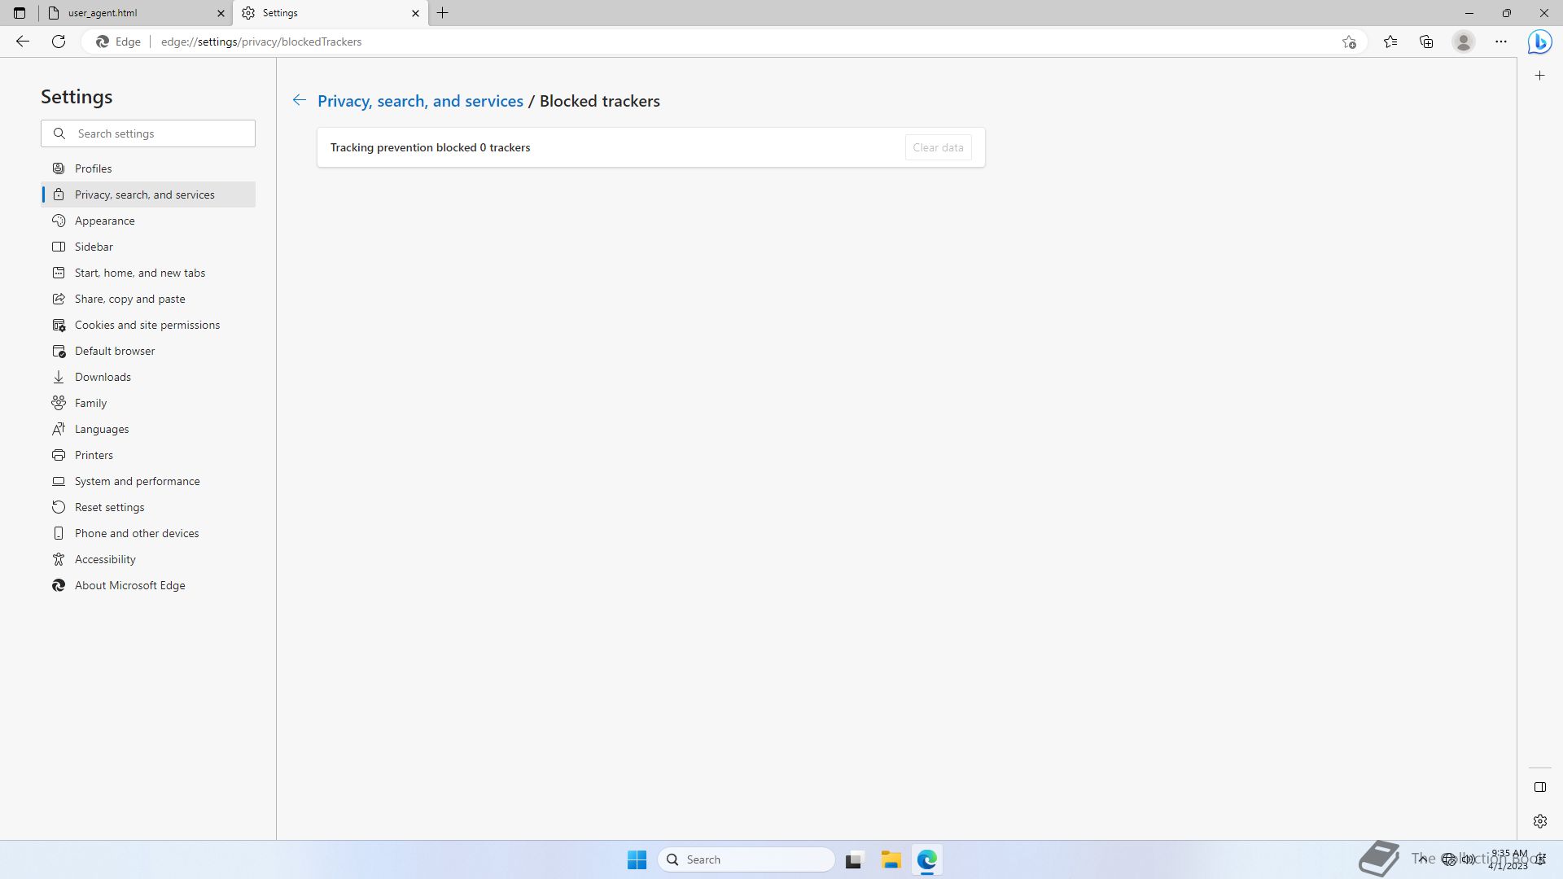Close the Settings tab
The height and width of the screenshot is (879, 1563).
pos(415,13)
